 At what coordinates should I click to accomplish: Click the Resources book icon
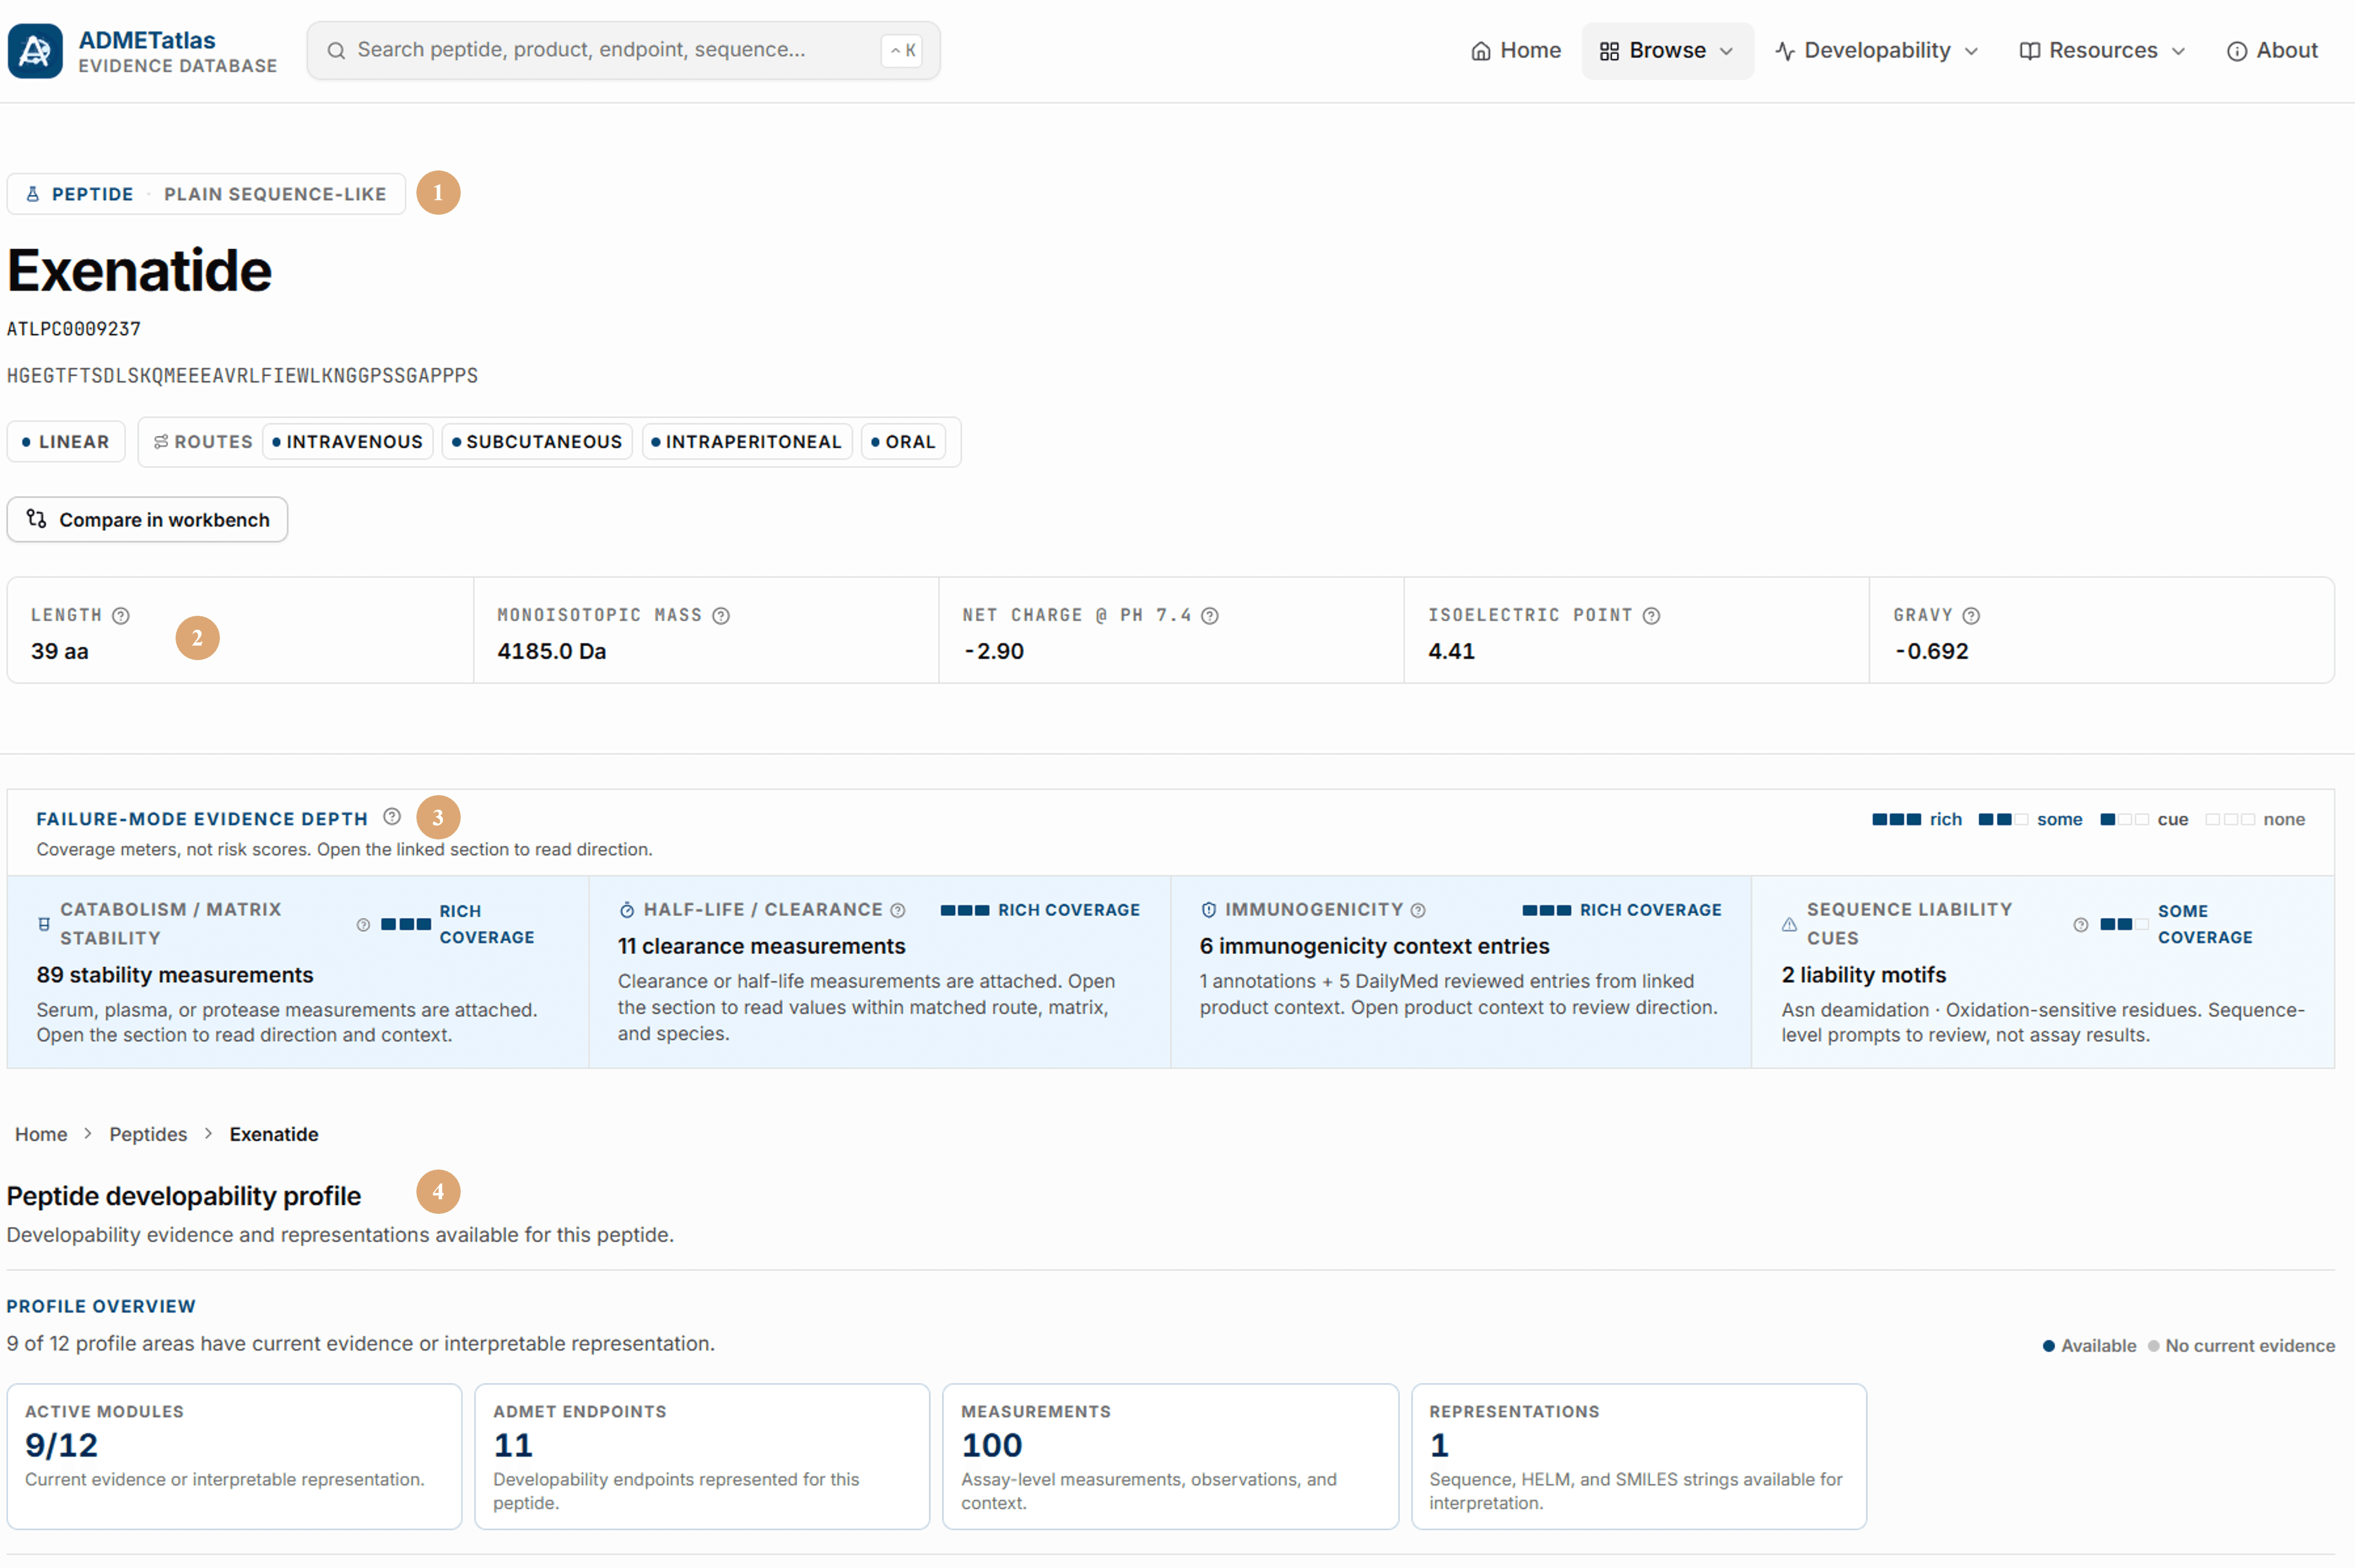2029,51
